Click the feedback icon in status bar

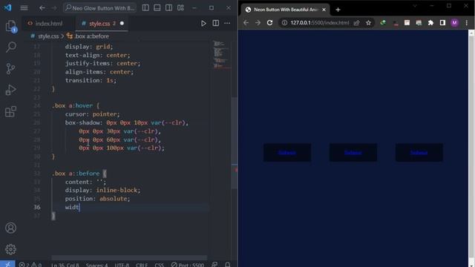214,265
